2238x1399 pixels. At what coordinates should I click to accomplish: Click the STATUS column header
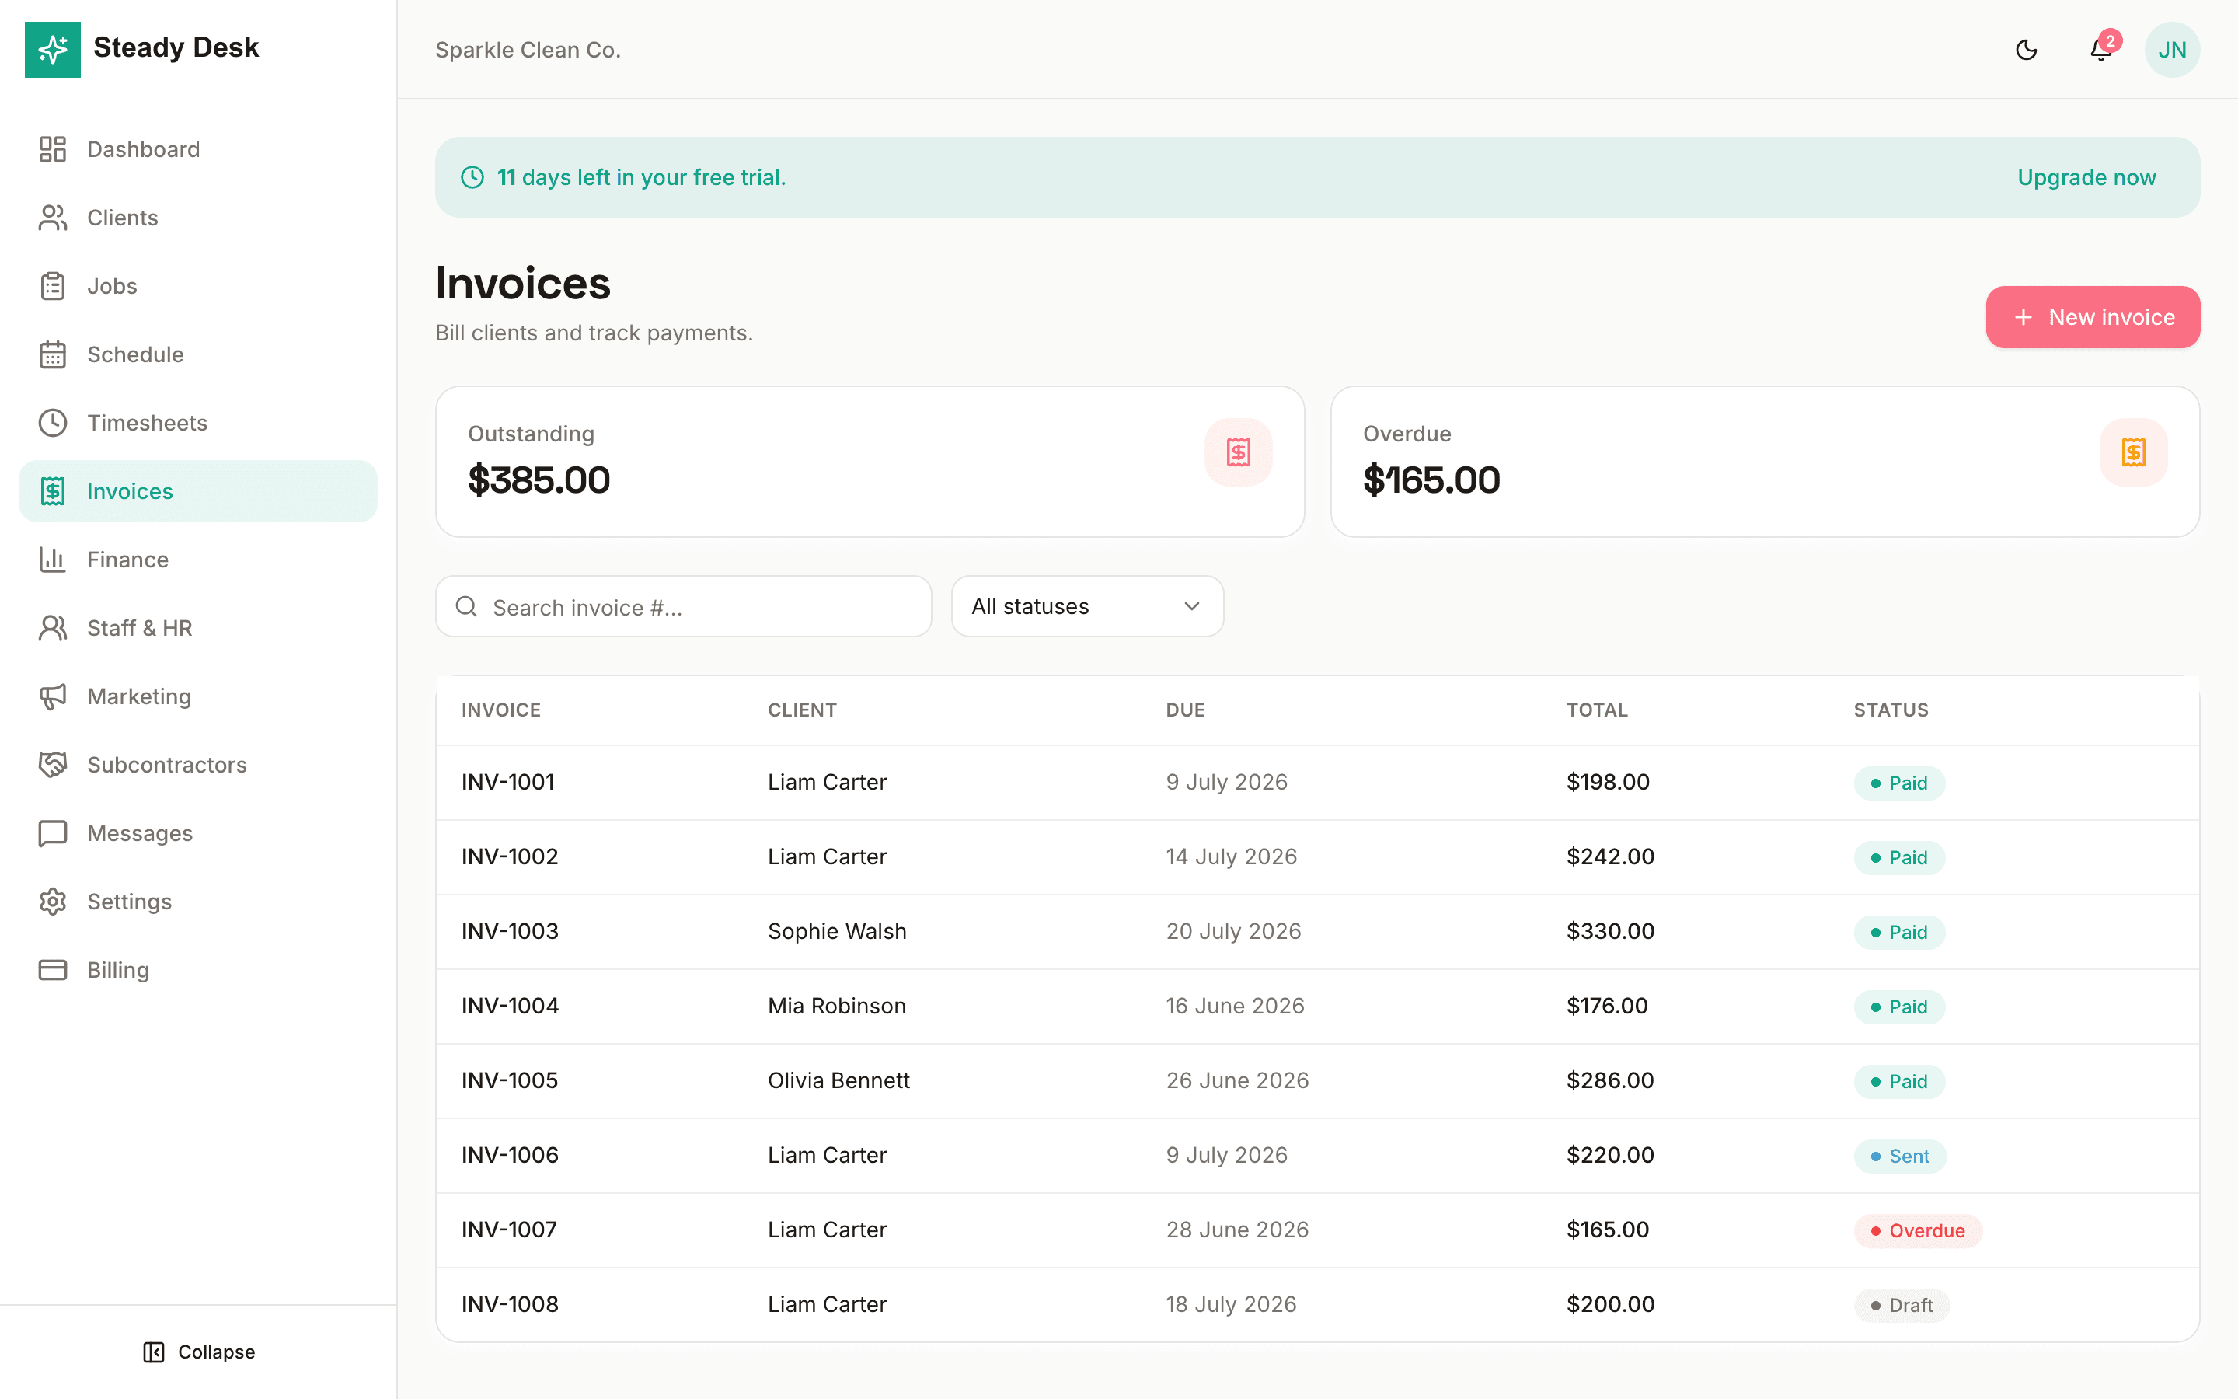(x=1891, y=710)
